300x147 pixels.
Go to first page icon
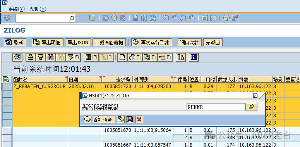point(166,18)
